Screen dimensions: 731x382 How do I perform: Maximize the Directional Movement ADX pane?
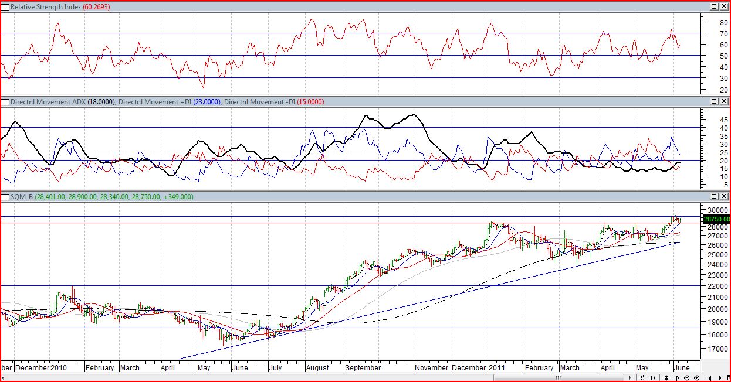714,101
